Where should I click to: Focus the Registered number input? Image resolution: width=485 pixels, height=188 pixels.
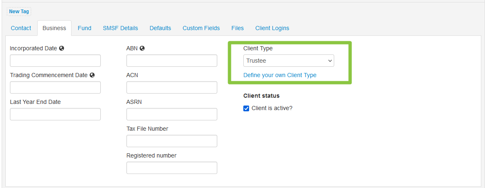(x=172, y=168)
